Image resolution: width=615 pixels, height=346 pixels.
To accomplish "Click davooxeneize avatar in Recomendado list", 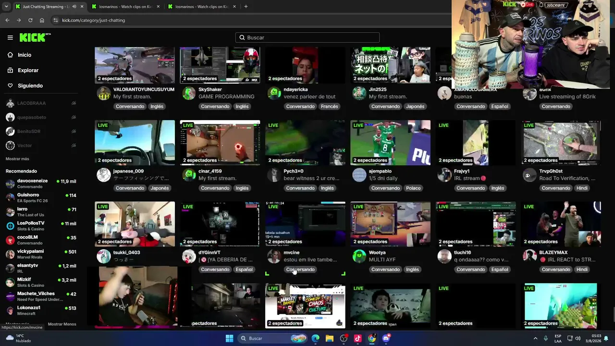I will tap(10, 184).
